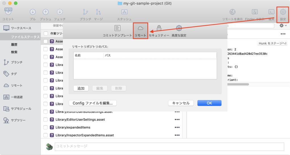
Task: Click the user avatar beside commit message
Action: coord(49,146)
